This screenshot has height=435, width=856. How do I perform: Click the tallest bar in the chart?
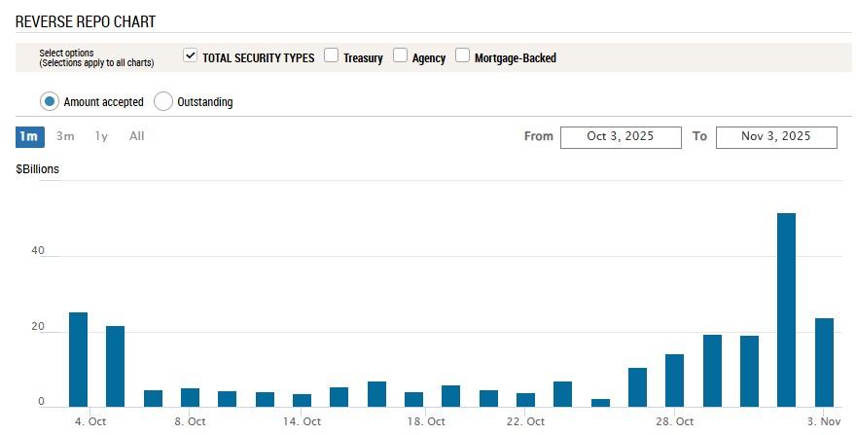[786, 309]
